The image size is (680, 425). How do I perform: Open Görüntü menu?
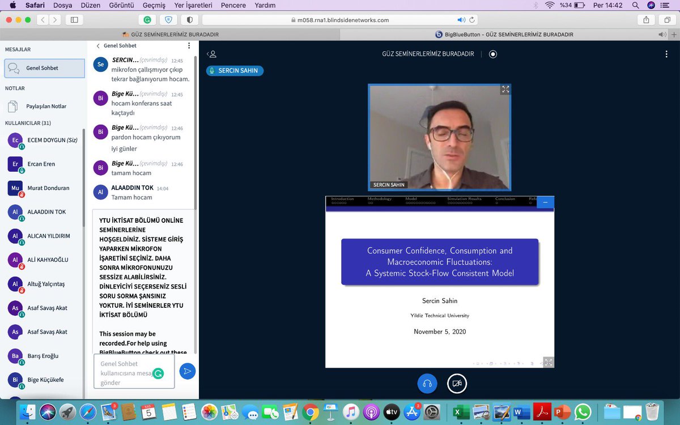(x=120, y=5)
